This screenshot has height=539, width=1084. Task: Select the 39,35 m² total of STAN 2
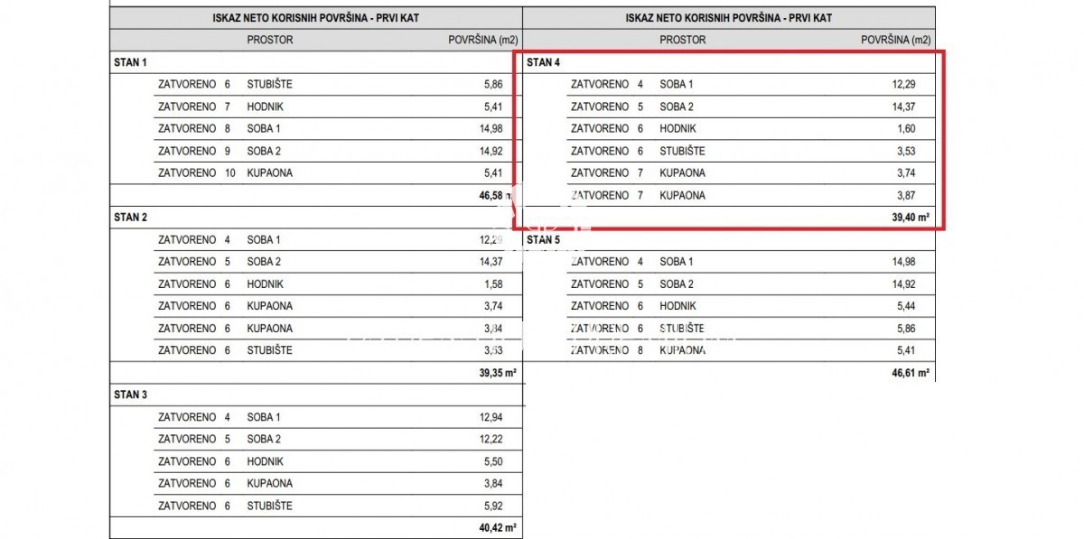[497, 373]
